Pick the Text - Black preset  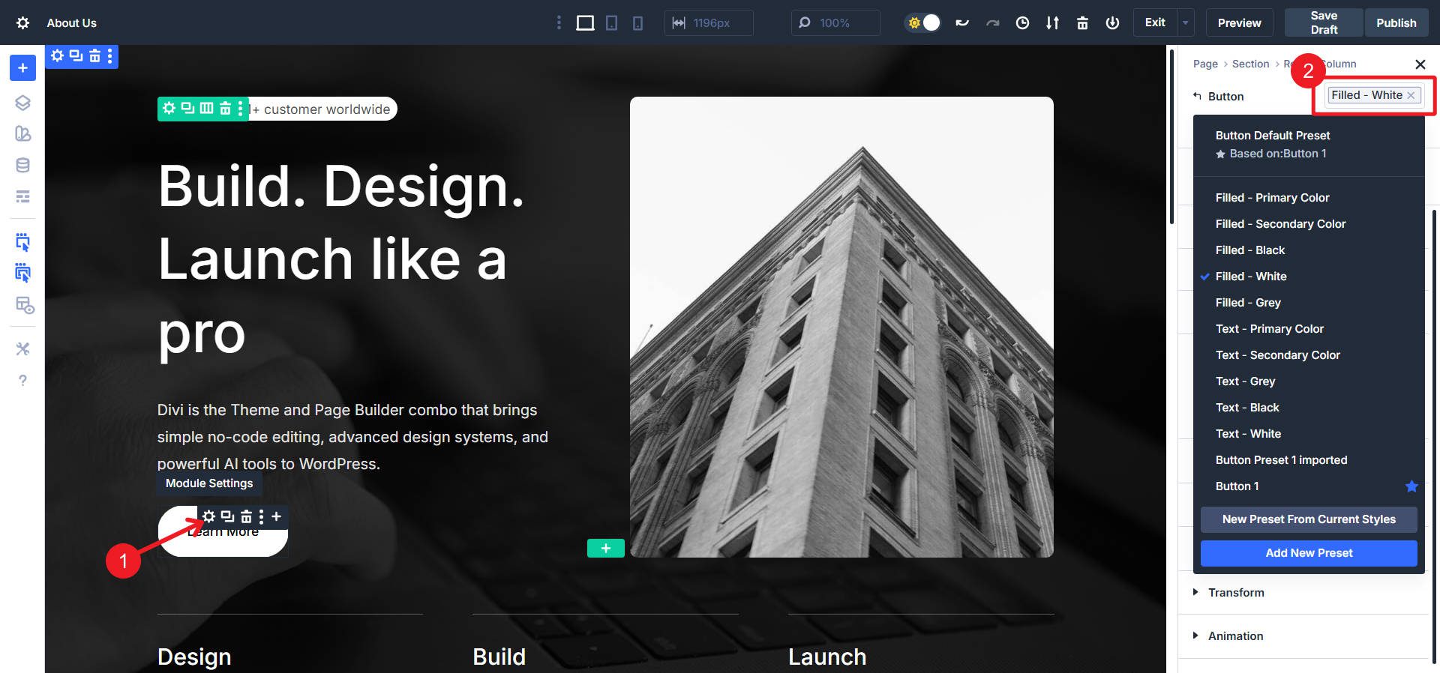pos(1247,407)
